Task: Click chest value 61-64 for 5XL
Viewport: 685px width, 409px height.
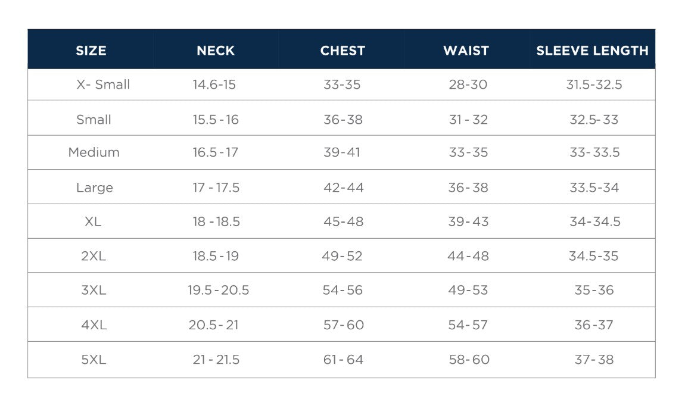Action: click(x=342, y=360)
